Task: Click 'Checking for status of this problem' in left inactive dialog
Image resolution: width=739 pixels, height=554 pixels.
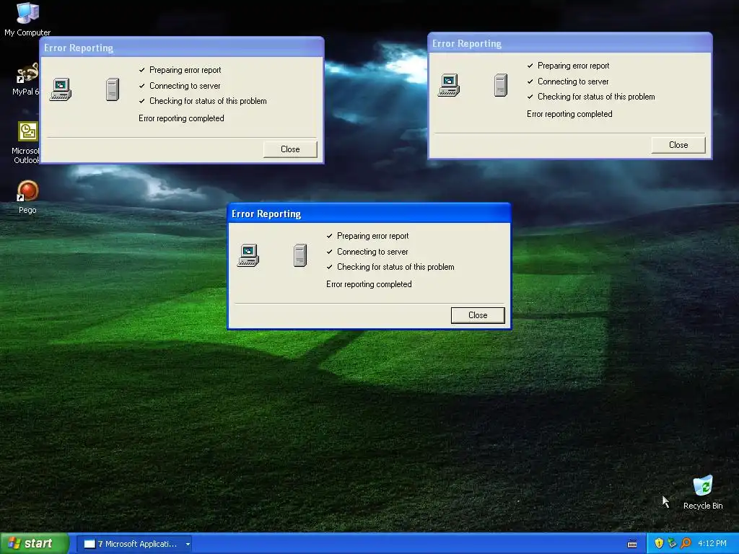Action: pyautogui.click(x=208, y=101)
